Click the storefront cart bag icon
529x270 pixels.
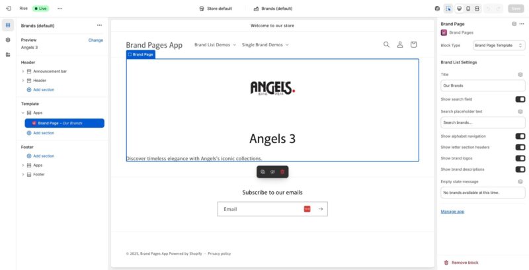click(x=414, y=44)
